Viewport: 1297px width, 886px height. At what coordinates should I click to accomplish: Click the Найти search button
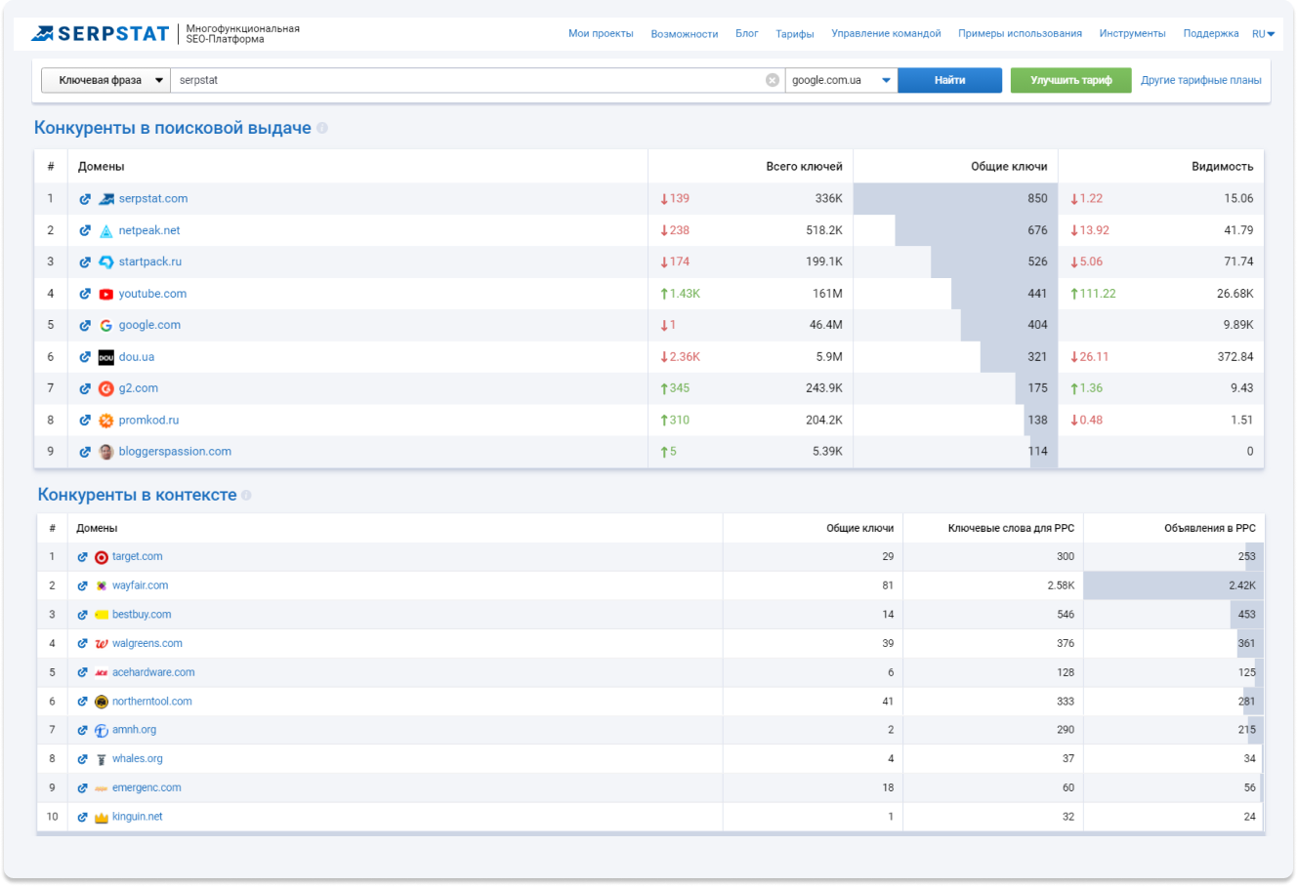point(949,80)
